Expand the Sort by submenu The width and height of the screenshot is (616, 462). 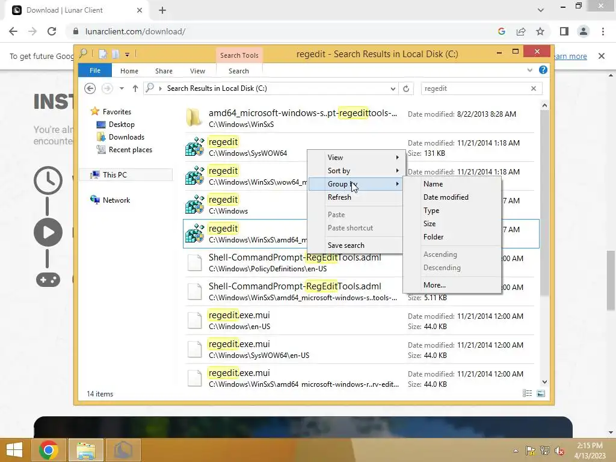356,170
